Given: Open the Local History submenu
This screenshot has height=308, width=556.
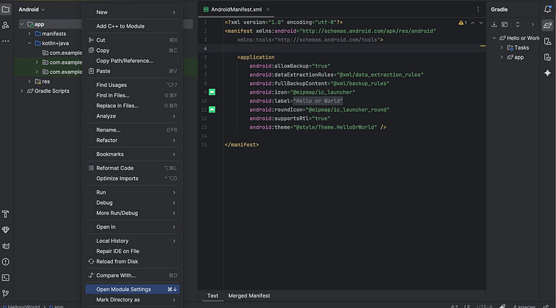Looking at the screenshot, I should tap(132, 241).
